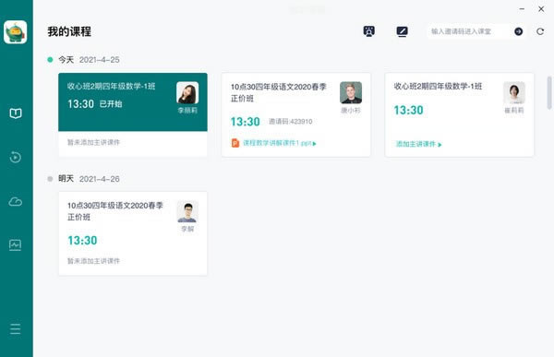This screenshot has width=554, height=357.
Task: Minimize the application window
Action: (522, 9)
